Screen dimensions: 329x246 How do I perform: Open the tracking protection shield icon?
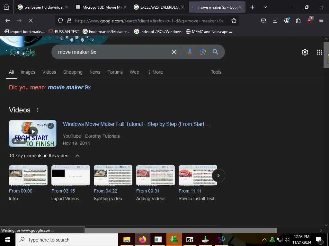pos(60,20)
